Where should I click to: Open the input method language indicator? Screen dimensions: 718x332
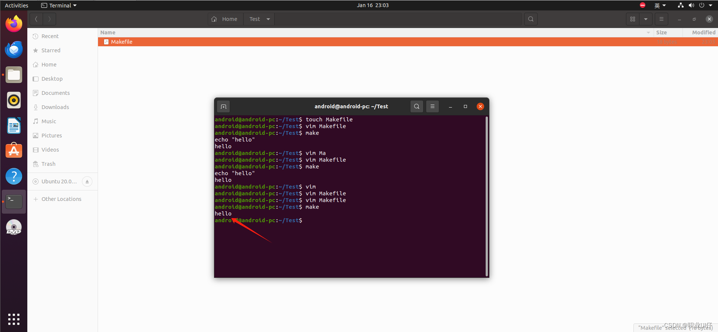point(660,5)
